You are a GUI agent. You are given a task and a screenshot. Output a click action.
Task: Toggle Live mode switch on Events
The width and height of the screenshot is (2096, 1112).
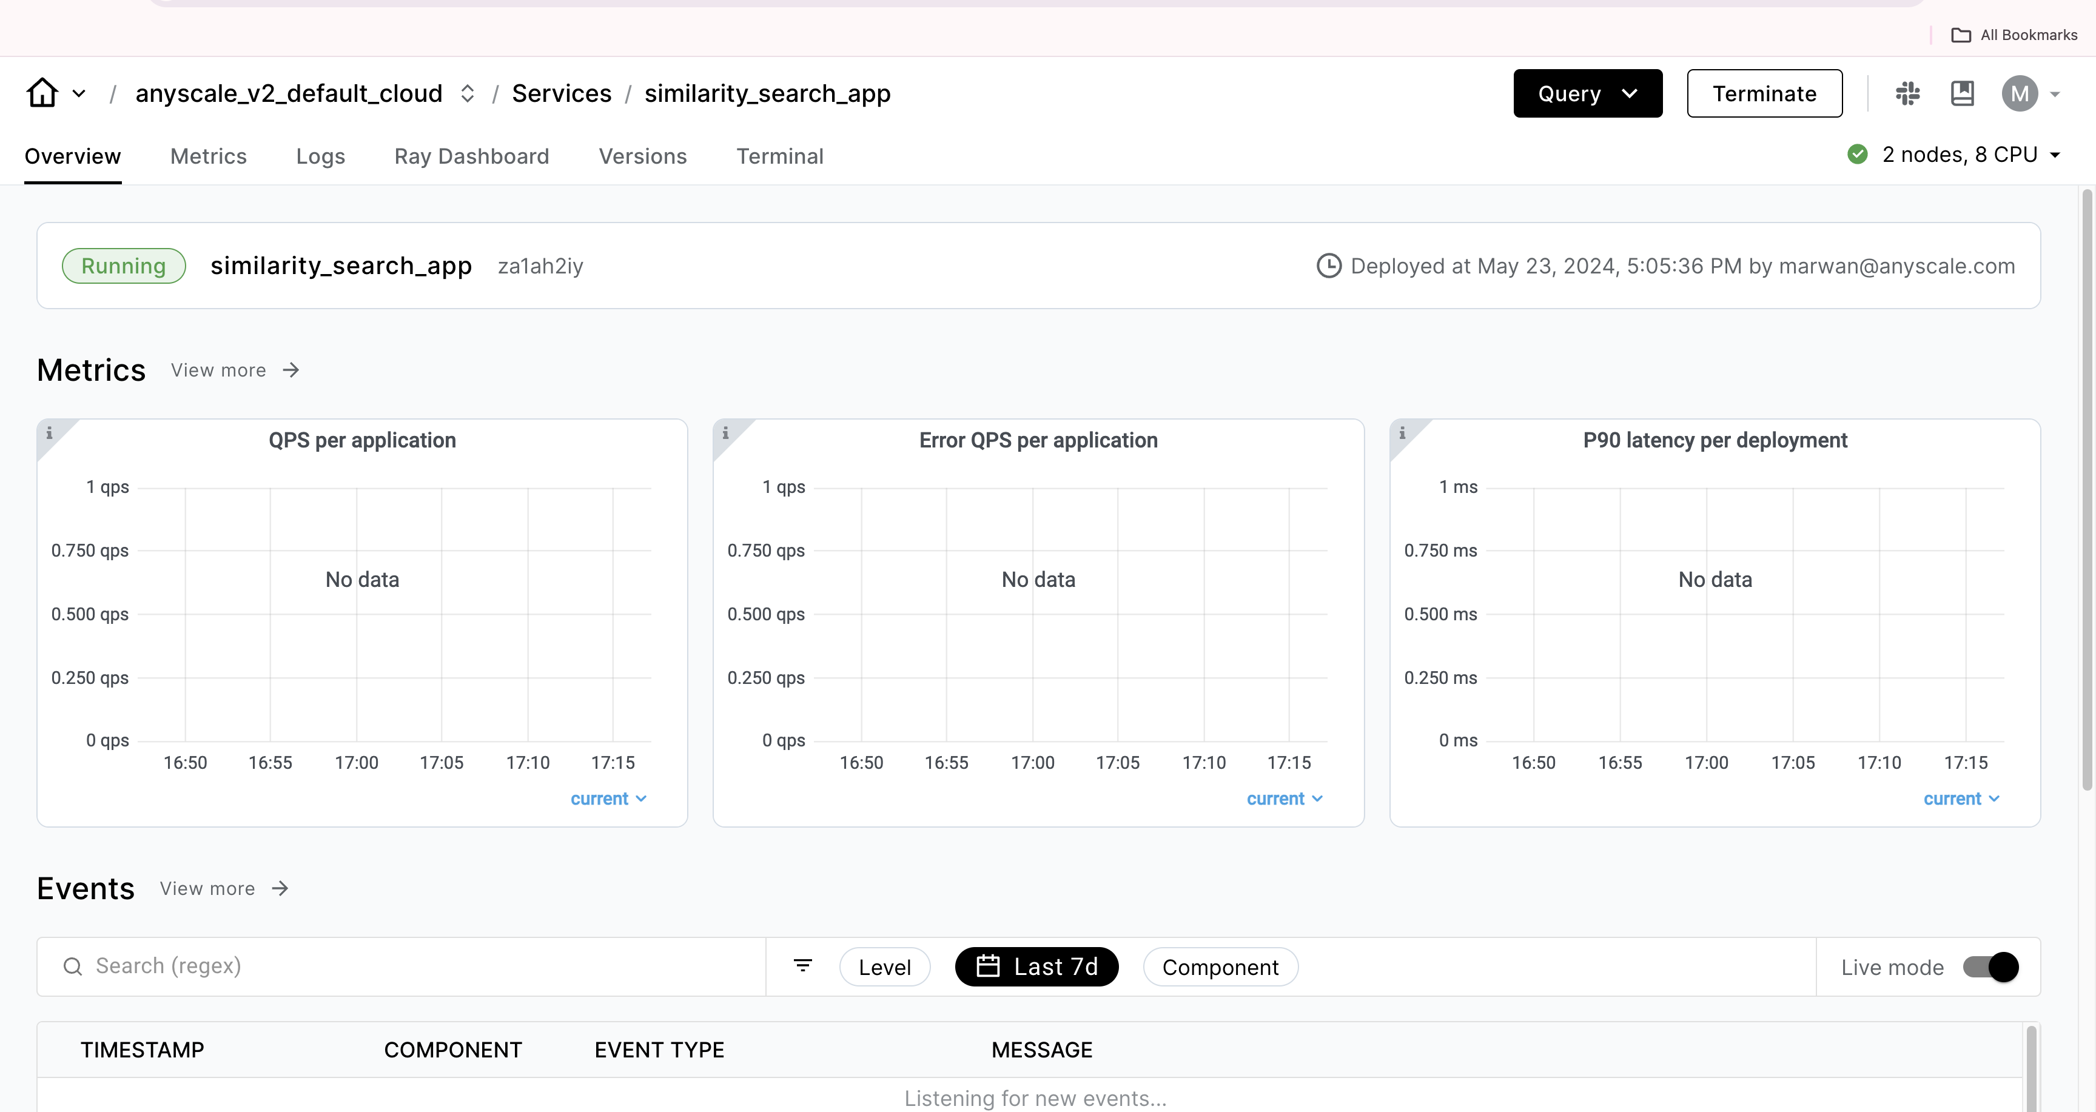tap(1989, 966)
